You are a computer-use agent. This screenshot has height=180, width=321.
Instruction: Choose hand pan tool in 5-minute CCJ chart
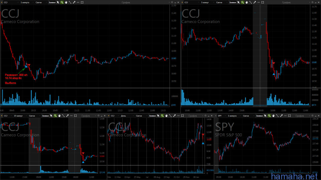[246, 2]
